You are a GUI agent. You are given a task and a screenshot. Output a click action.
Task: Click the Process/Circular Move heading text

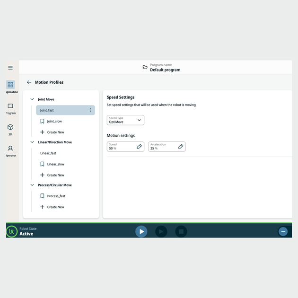point(55,185)
